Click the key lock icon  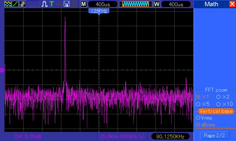(59, 4)
